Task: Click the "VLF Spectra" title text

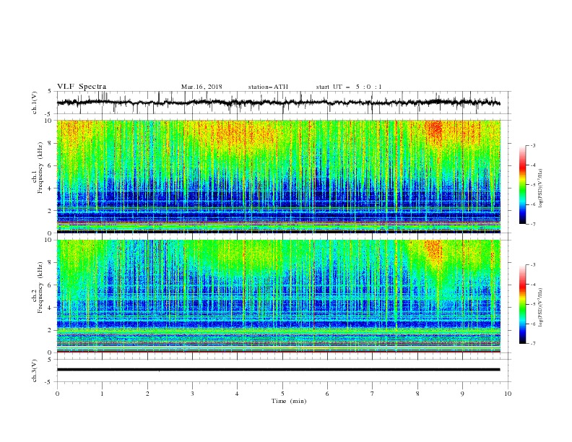Action: point(82,87)
